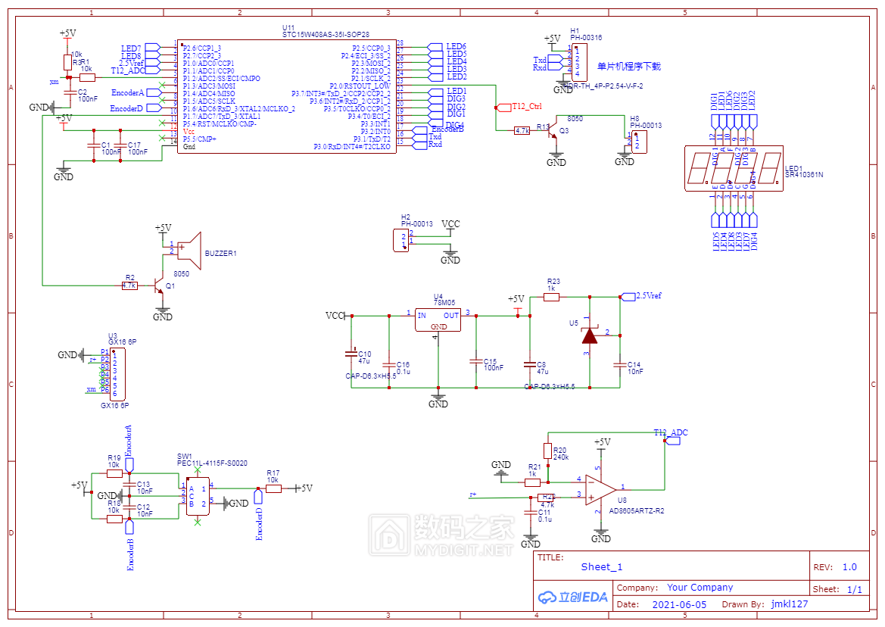Click the Sheet_1 title field
Screen dimensions: 885x627
[602, 566]
